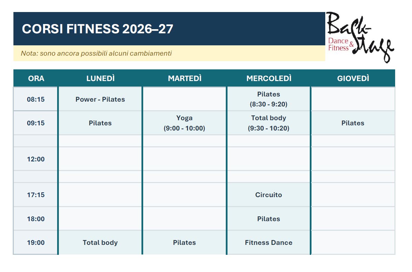
Task: Select Wednesday's Pilates cell at 18:00
Action: [268, 219]
